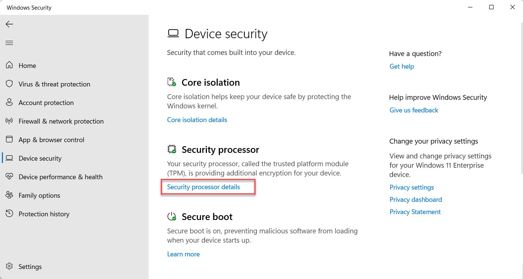This screenshot has height=279, width=523.
Task: Click the Account protection person icon
Action: click(x=9, y=102)
